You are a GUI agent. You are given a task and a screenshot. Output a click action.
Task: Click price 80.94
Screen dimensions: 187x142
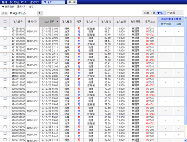coord(107,73)
